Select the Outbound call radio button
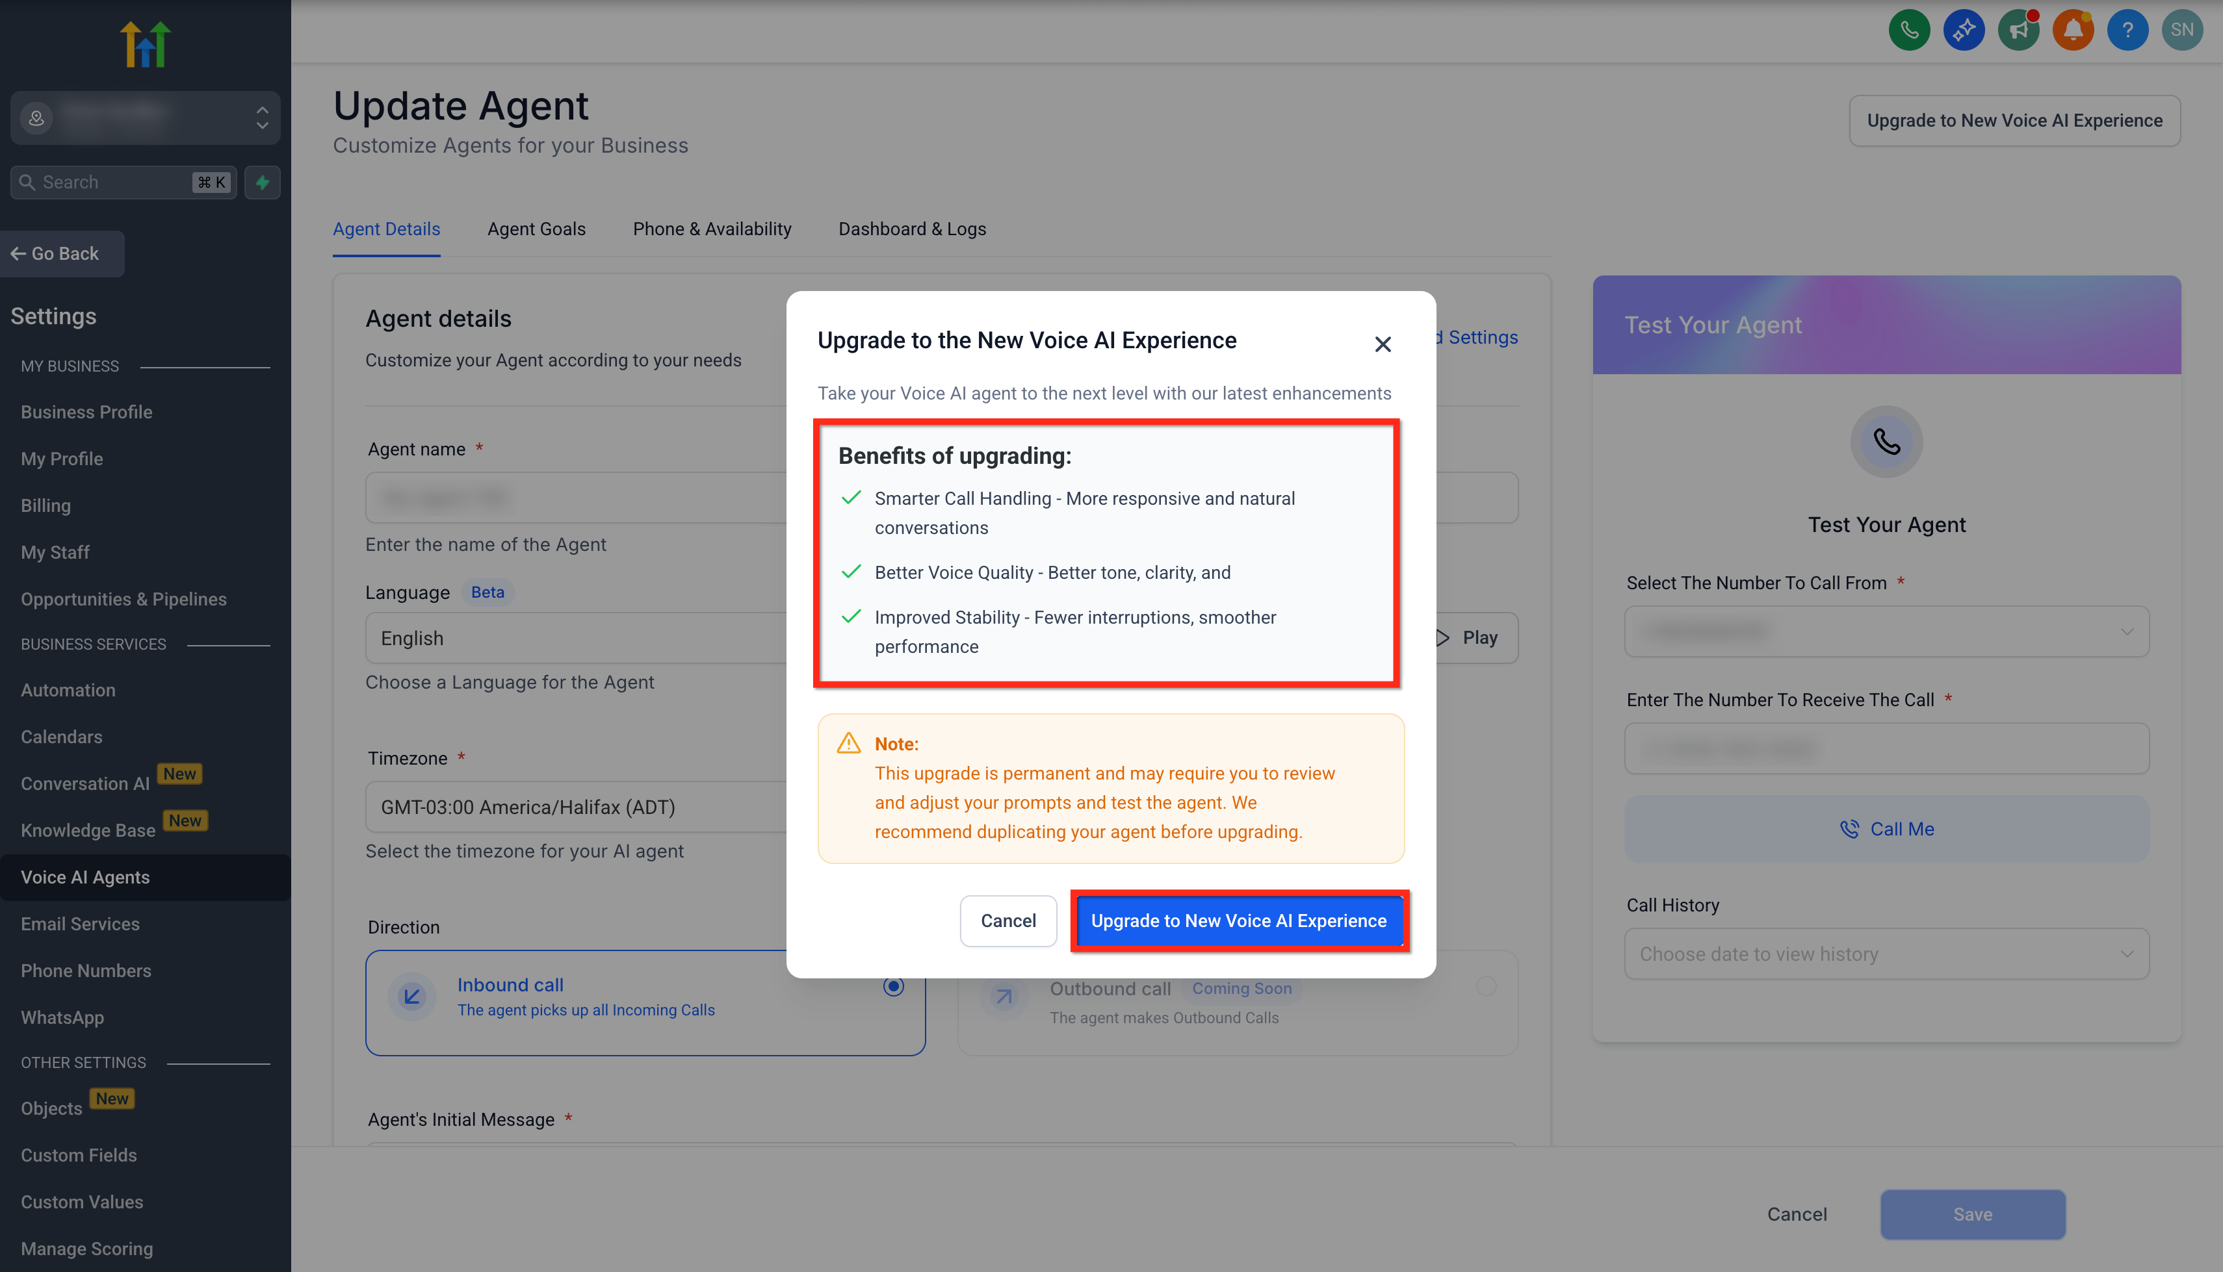The width and height of the screenshot is (2223, 1272). coord(1485,986)
